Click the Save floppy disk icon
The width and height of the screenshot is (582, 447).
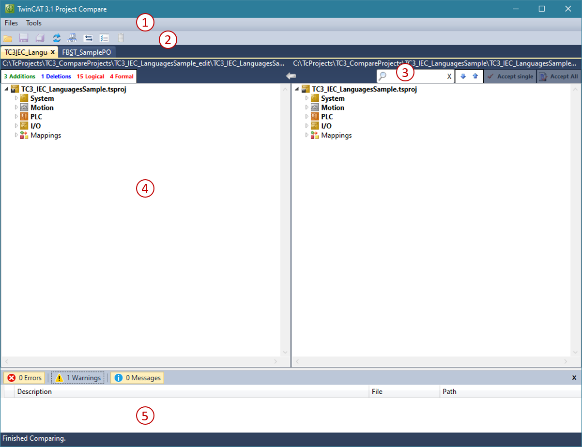pos(24,38)
